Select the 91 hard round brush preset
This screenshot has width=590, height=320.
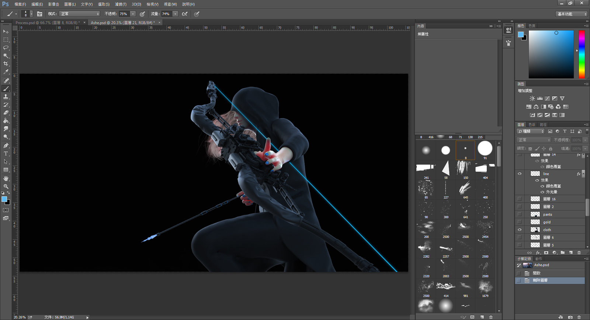[x=485, y=150]
